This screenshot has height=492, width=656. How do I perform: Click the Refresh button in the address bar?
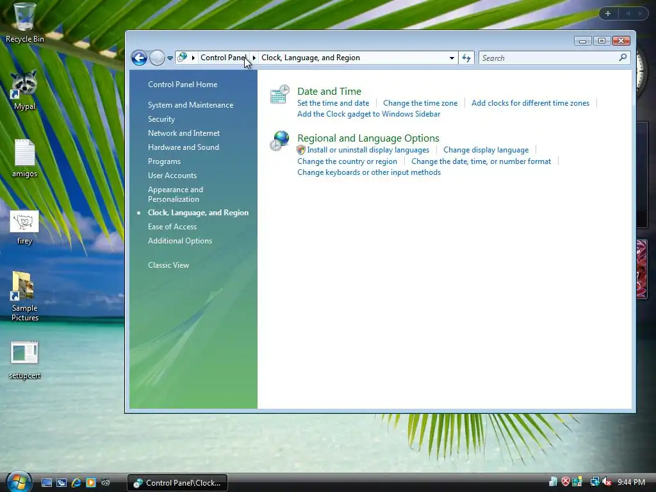[466, 58]
